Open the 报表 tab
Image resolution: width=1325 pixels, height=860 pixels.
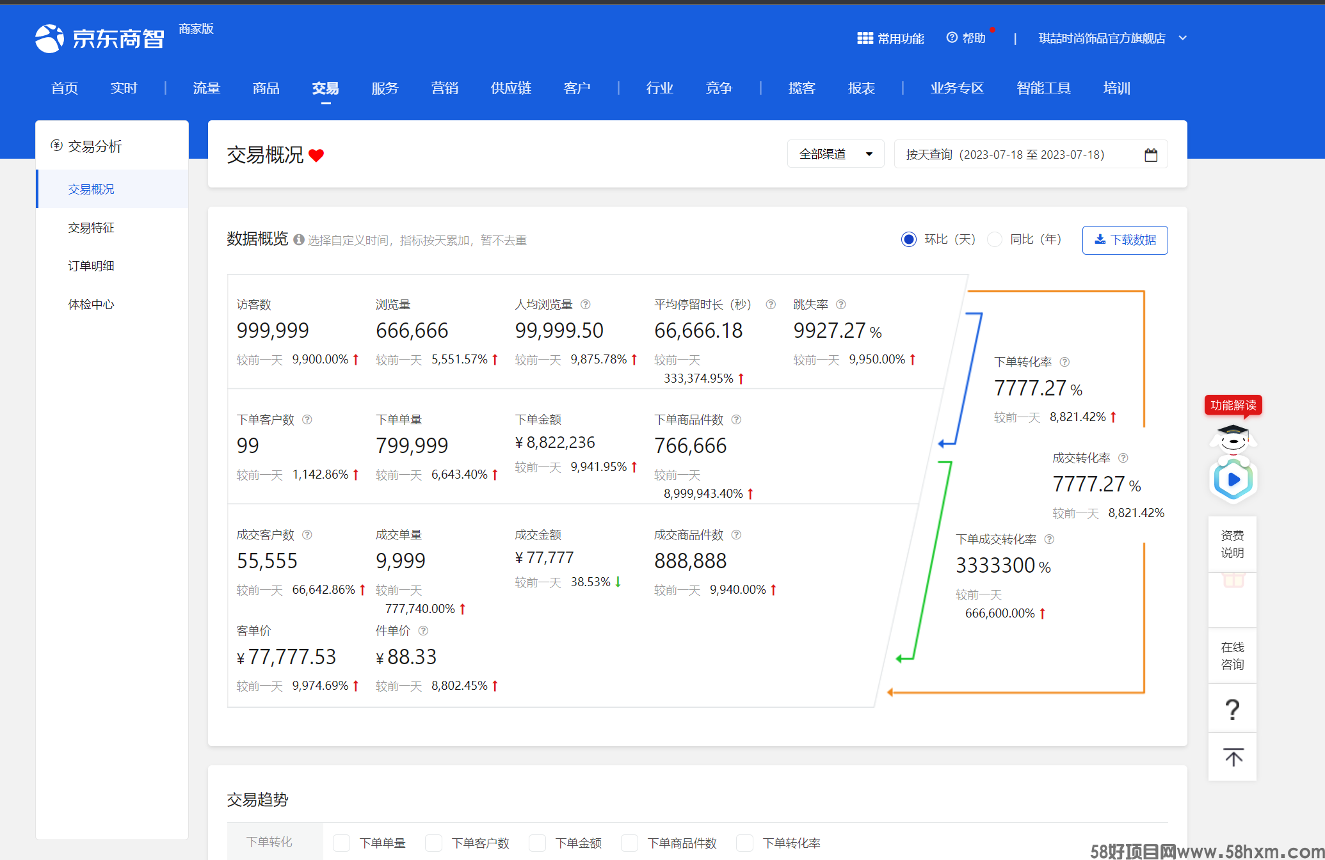click(862, 88)
